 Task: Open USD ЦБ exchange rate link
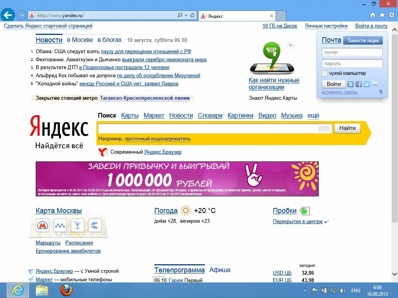[282, 273]
